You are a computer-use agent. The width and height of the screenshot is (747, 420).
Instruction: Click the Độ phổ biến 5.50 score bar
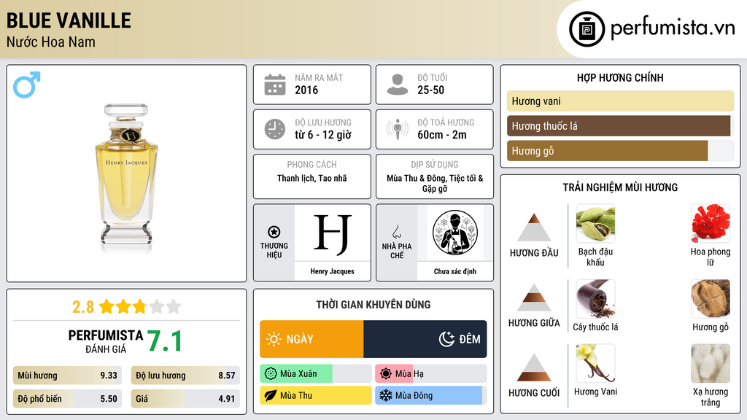(67, 399)
